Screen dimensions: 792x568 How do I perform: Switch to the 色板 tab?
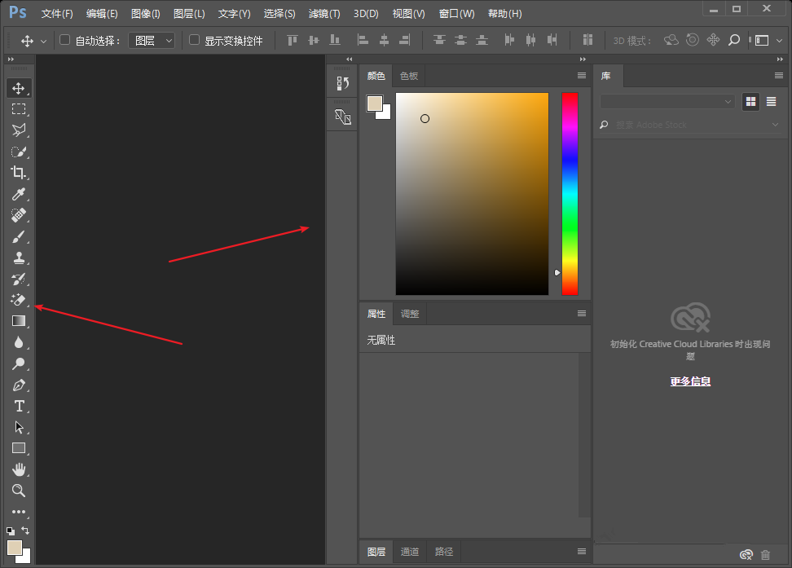[409, 76]
